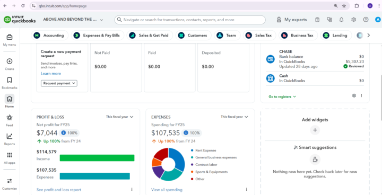Click the browser back arrow
Viewport: 382px width, 195px height.
point(5,6)
